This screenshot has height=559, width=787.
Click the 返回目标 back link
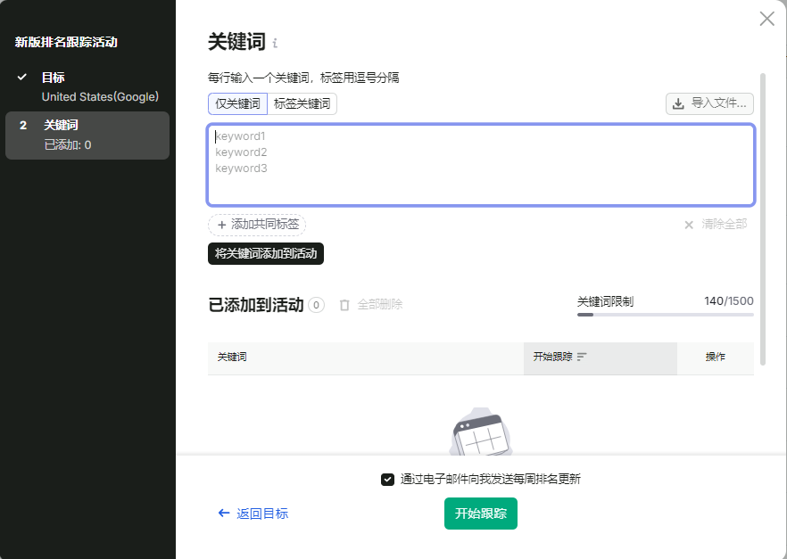[253, 514]
